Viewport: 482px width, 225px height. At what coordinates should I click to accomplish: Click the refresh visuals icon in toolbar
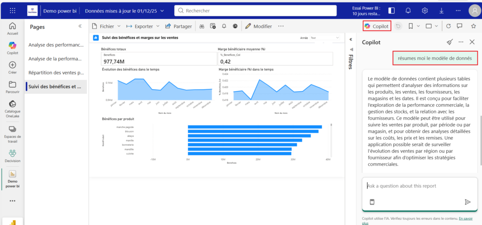448,26
